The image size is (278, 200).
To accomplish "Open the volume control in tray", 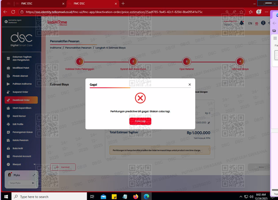I will (251, 197).
